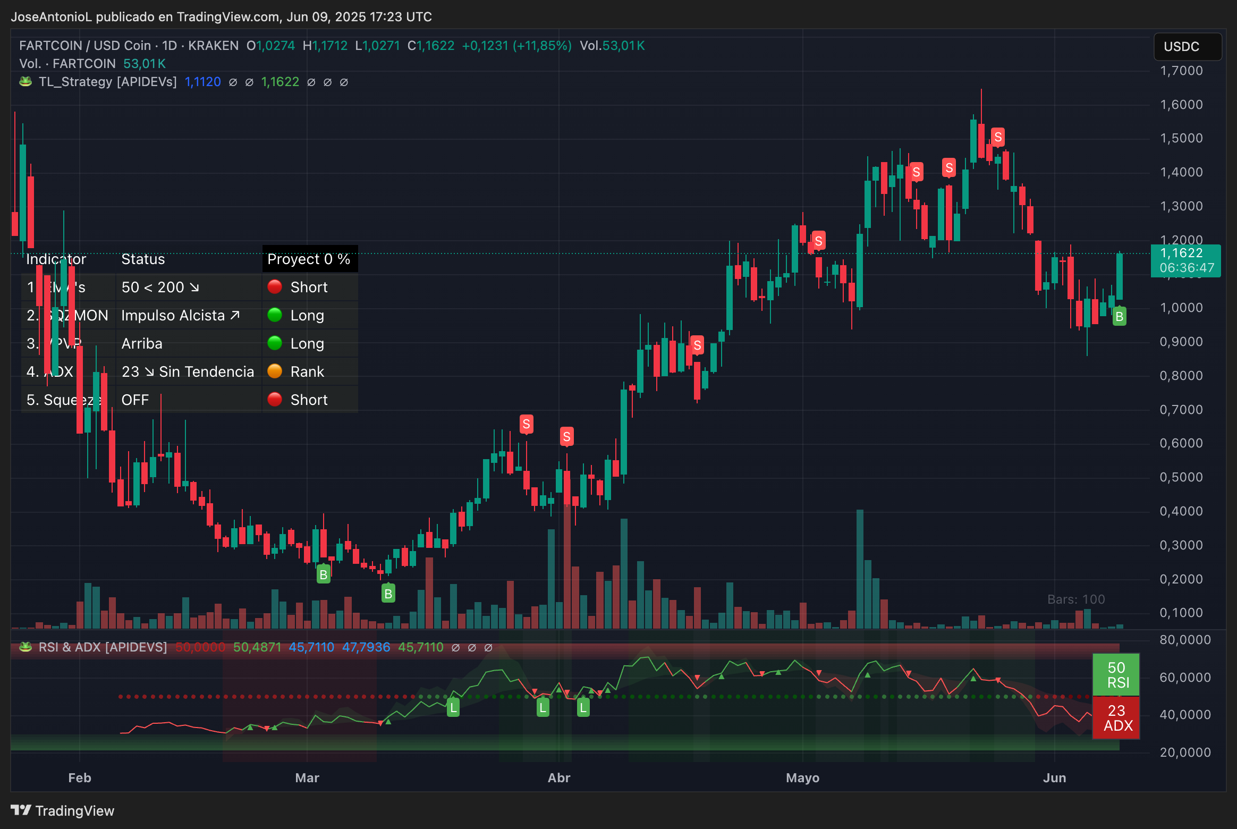This screenshot has height=829, width=1237.
Task: Click the 0,5000 price axis label
Action: pyautogui.click(x=1181, y=477)
